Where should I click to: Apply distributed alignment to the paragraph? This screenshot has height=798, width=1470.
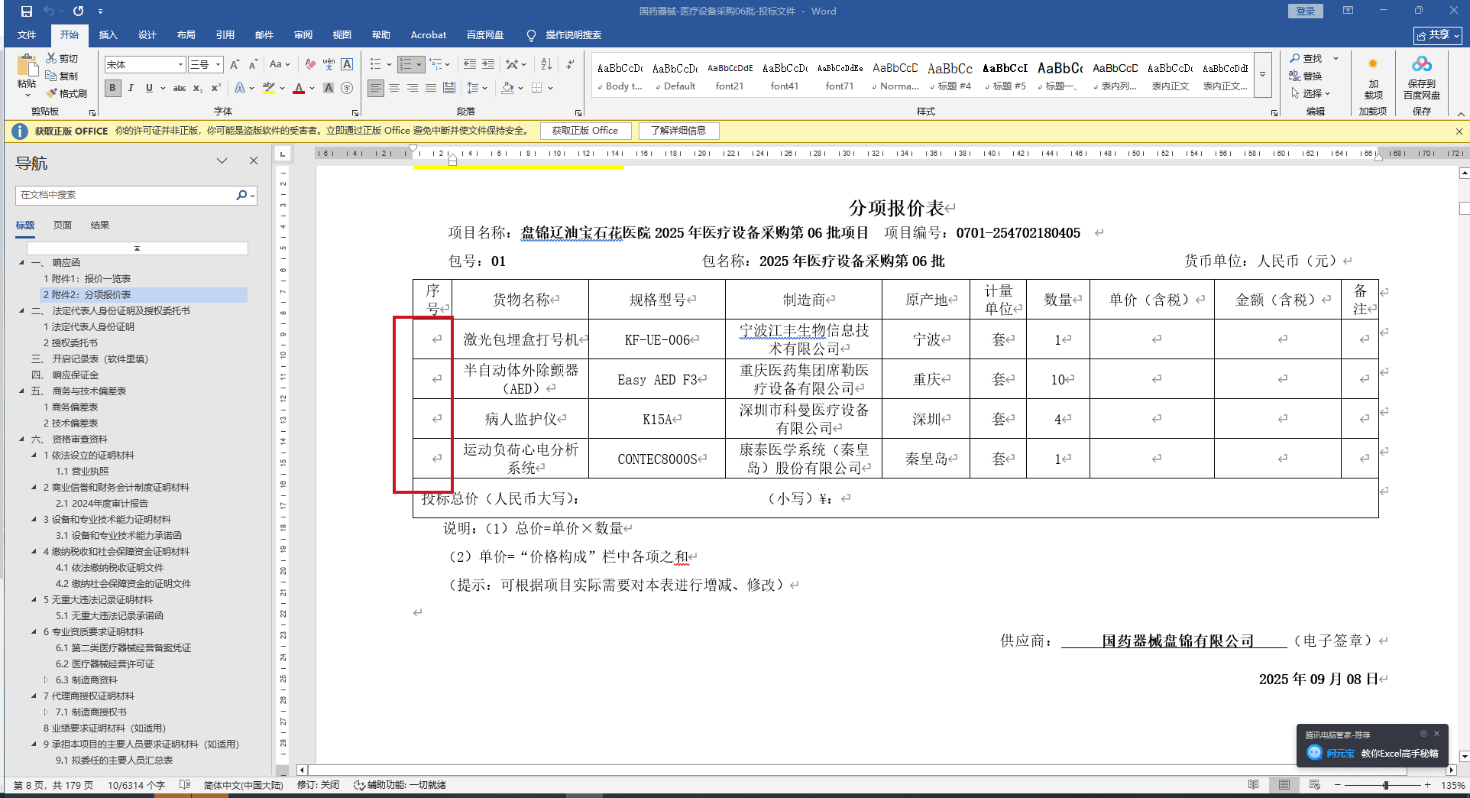pyautogui.click(x=449, y=89)
